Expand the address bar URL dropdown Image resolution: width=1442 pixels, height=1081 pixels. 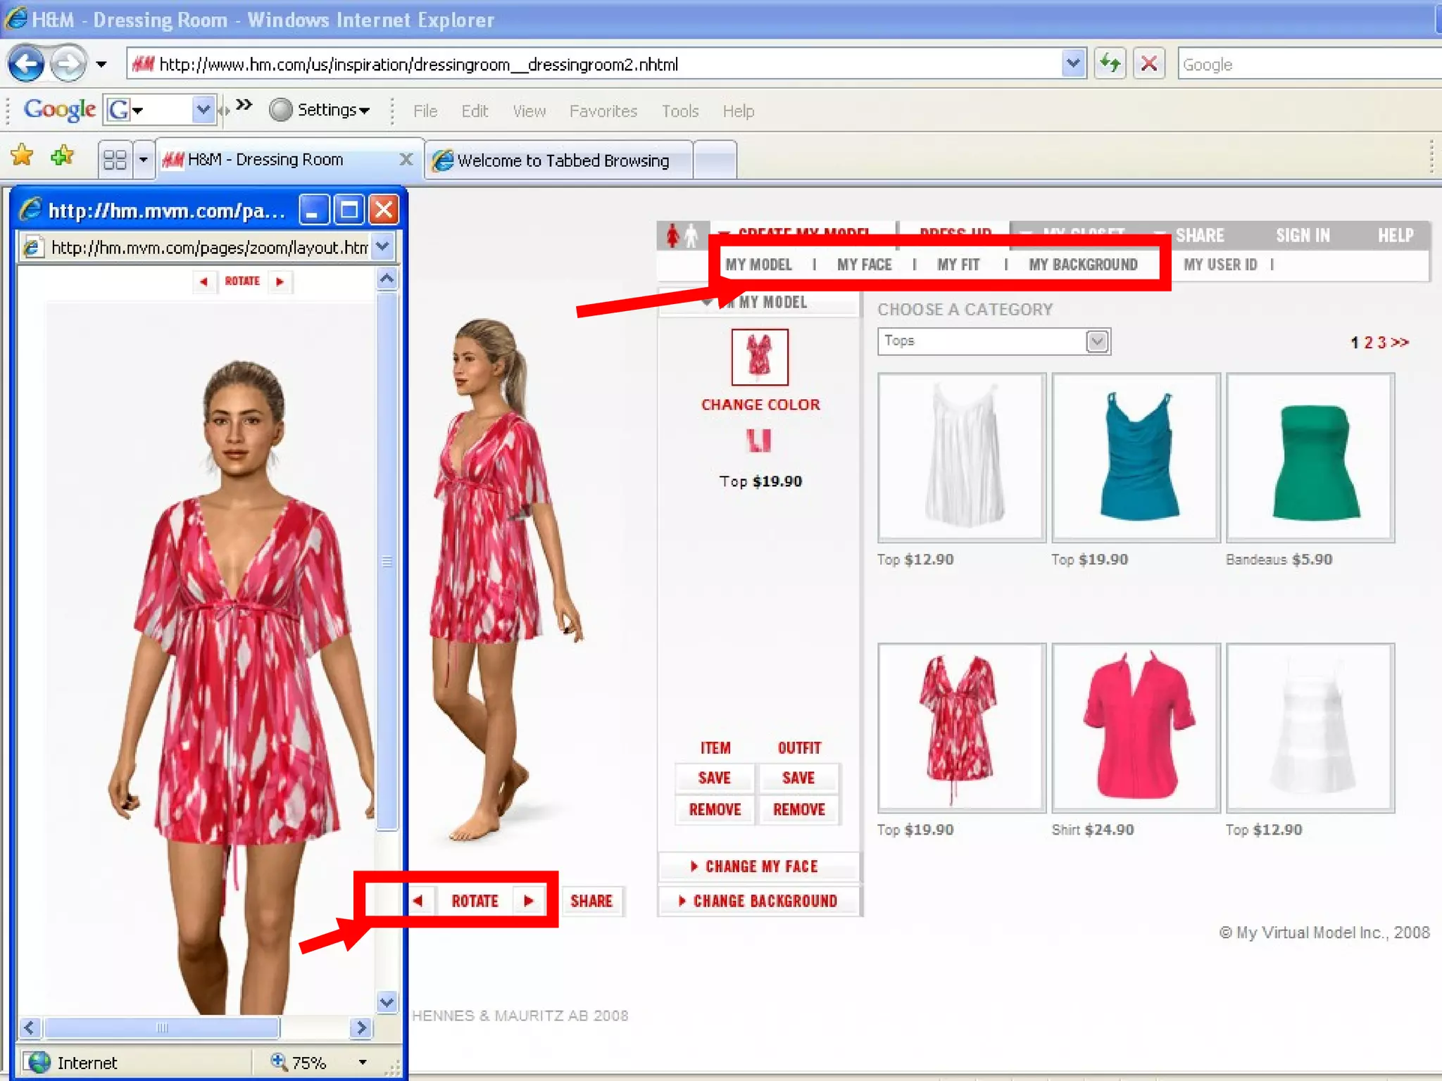pyautogui.click(x=1072, y=64)
